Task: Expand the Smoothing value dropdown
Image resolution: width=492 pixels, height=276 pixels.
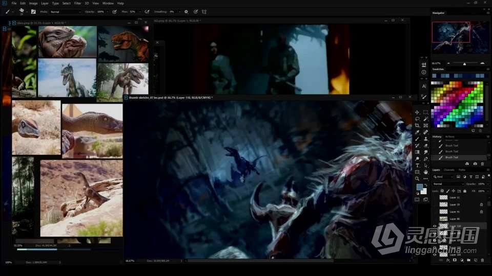Action: pyautogui.click(x=179, y=12)
